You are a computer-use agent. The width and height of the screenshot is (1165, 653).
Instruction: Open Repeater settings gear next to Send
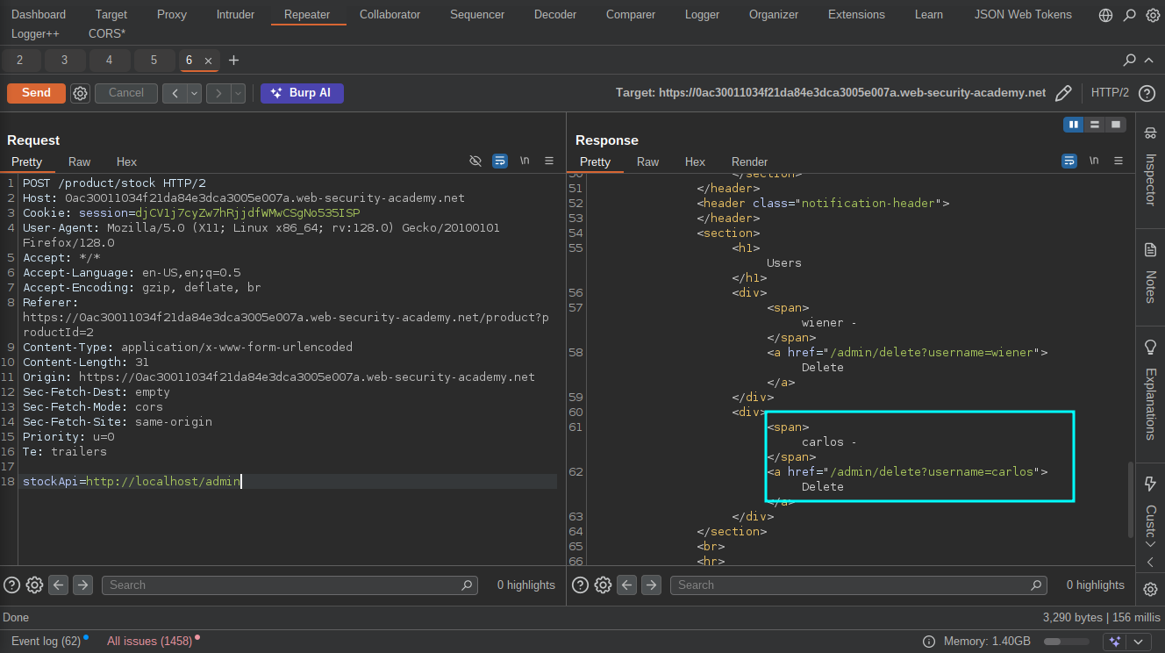[80, 93]
